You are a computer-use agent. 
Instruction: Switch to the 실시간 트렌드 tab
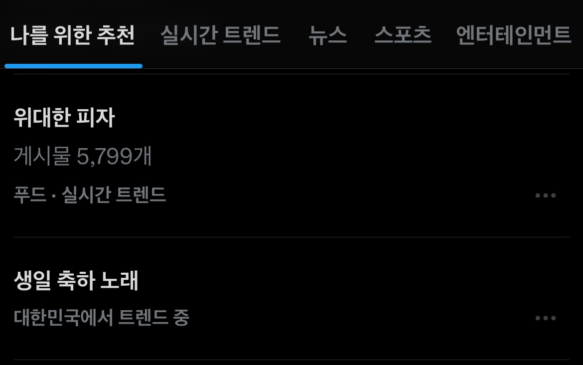(220, 35)
